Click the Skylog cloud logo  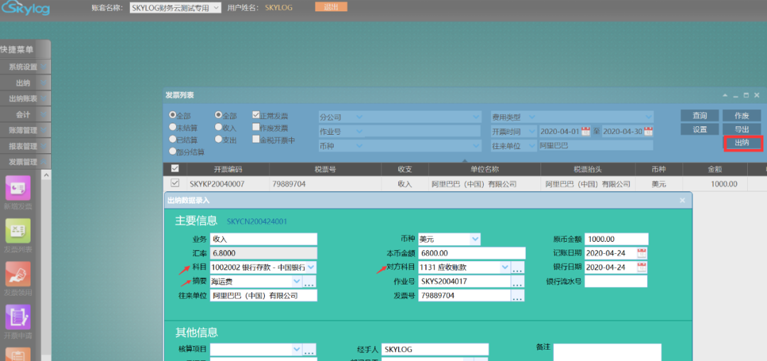(x=26, y=7)
